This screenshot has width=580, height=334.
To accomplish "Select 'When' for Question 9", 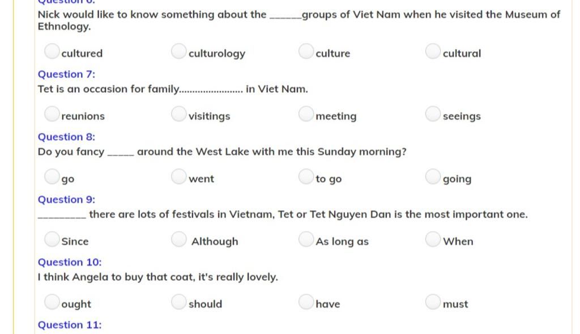I will click(433, 239).
